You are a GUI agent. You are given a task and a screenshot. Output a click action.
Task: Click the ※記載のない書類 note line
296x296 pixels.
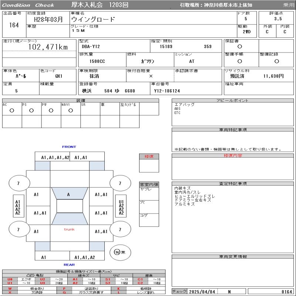pyautogui.click(x=228, y=149)
